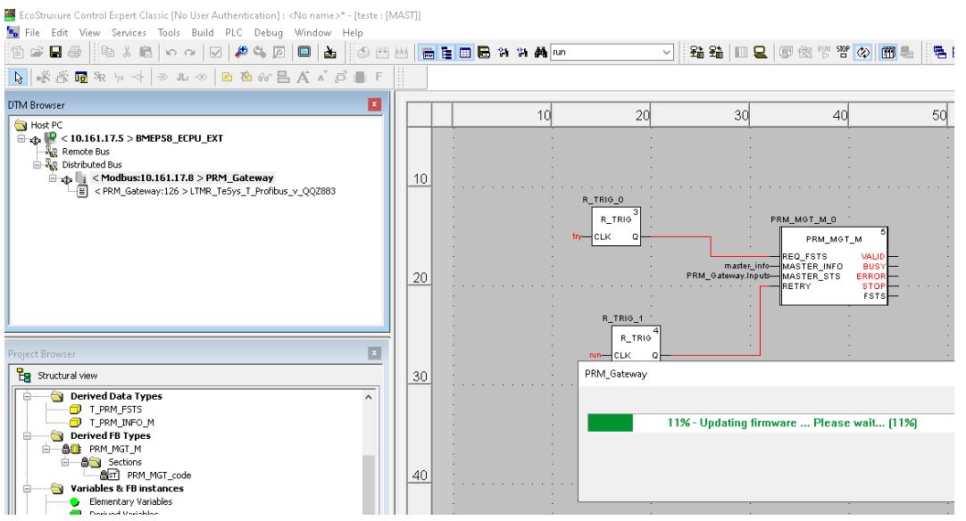Screen dimensions: 966x521
Task: Click the Zoom to fit window icon
Action: click(x=279, y=53)
